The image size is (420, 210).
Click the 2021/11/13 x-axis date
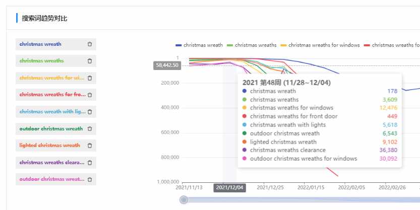pyautogui.click(x=189, y=187)
